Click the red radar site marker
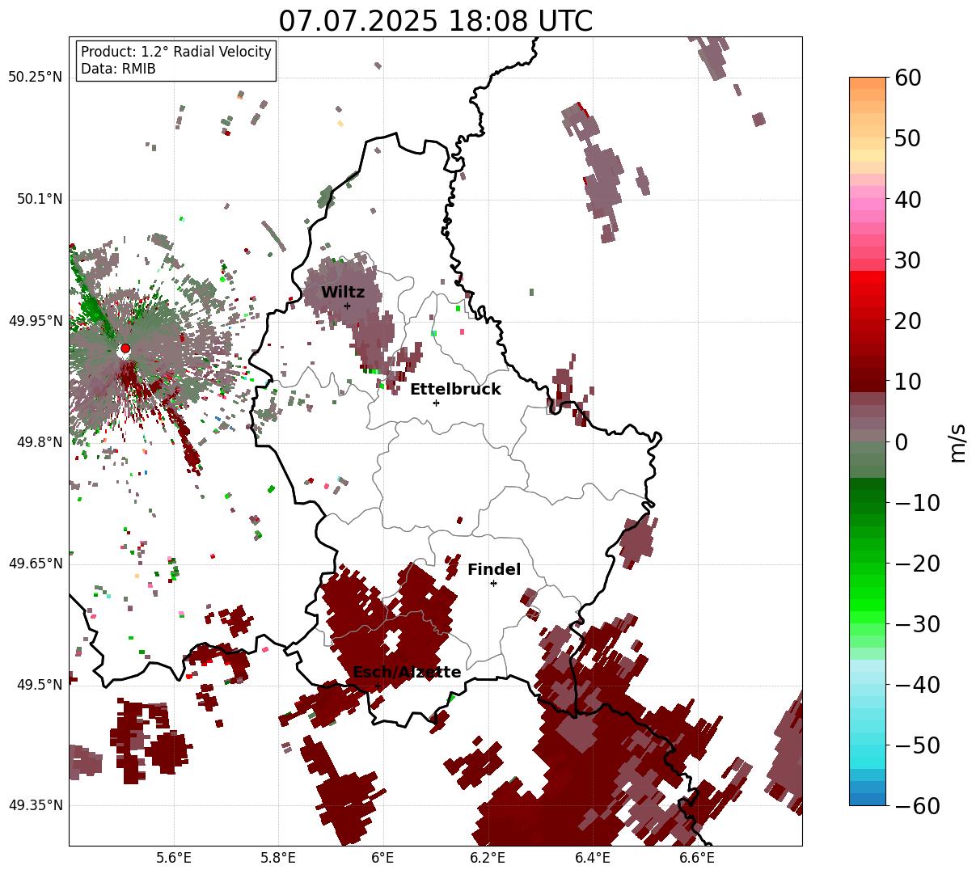Screen dimensions: 976x874 tap(125, 348)
